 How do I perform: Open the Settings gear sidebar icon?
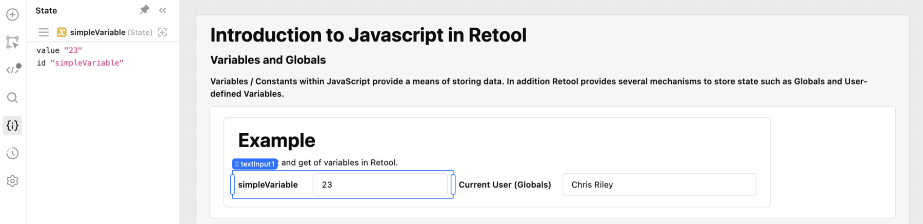coord(12,181)
